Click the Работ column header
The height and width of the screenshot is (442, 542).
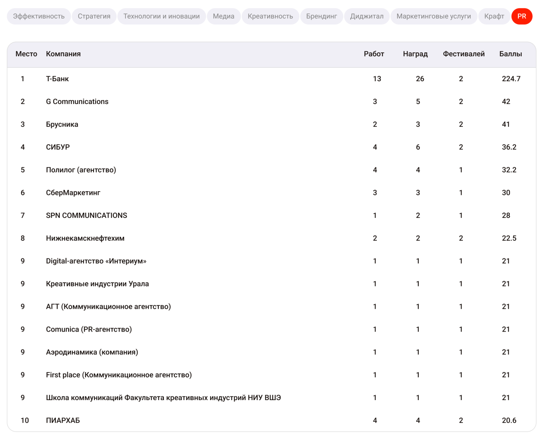point(374,54)
